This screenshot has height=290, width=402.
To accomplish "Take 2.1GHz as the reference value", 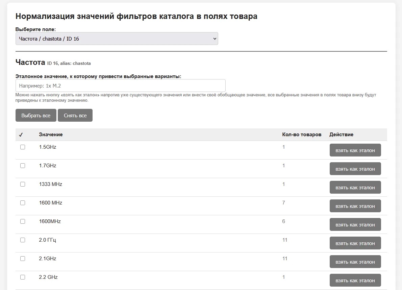I will click(355, 262).
